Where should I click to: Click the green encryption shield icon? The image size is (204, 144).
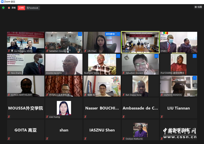pos(3,8)
